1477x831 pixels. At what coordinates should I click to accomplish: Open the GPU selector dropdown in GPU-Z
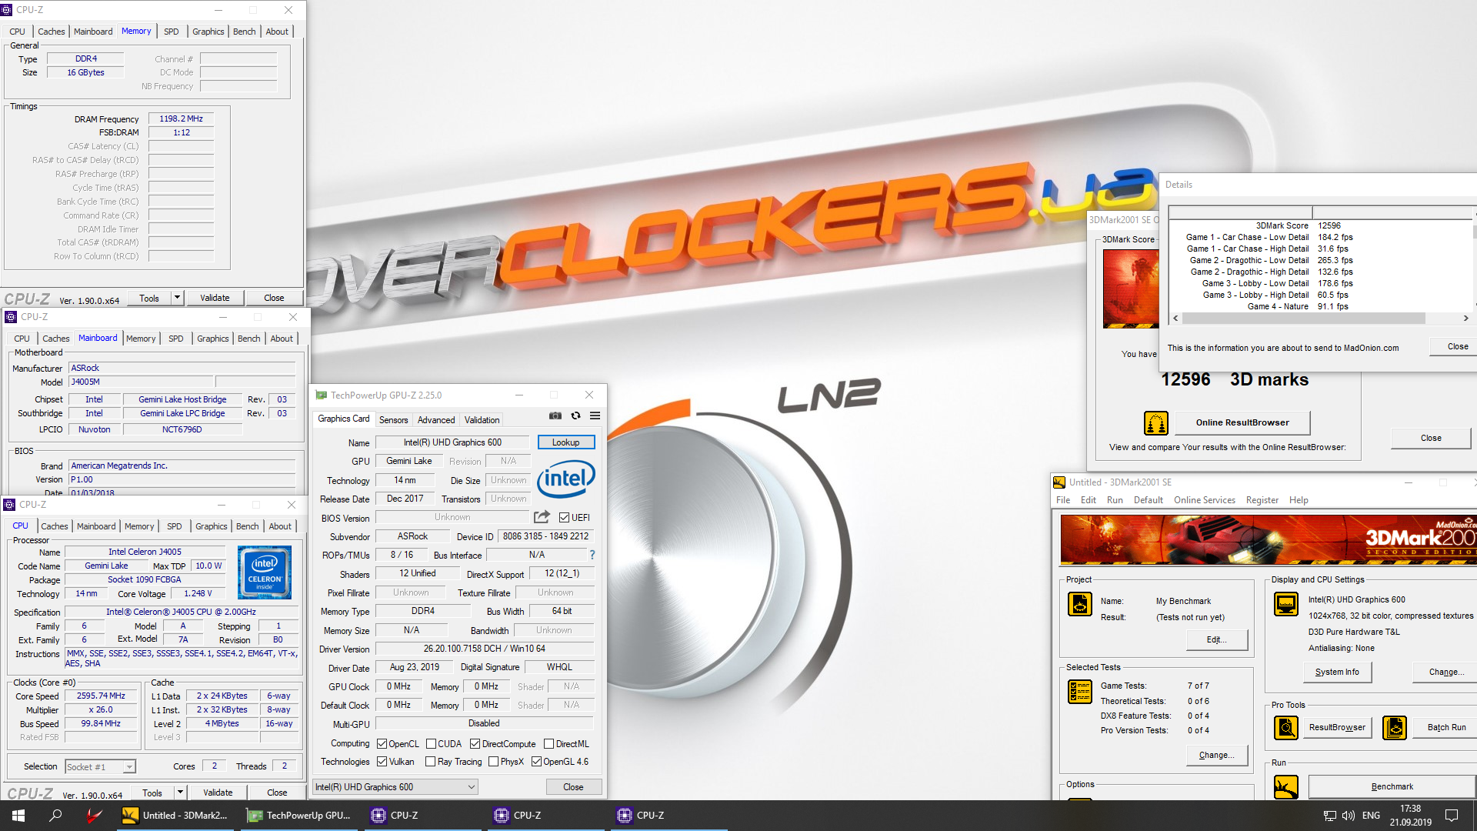coord(395,786)
